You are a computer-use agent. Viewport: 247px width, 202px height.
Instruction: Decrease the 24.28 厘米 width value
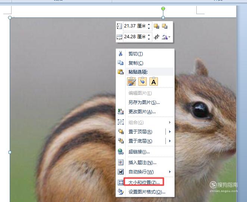pos(149,39)
